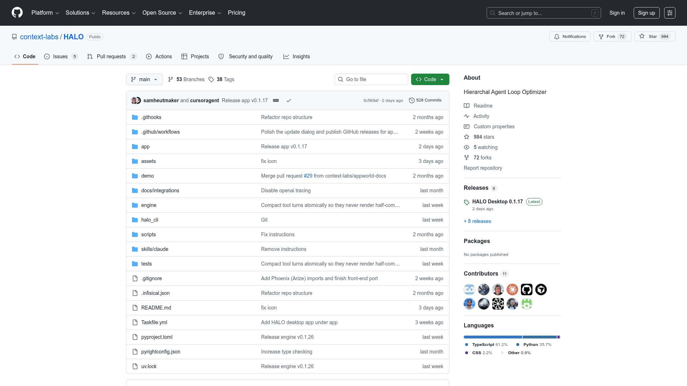View the 38 Tags list
687x386 pixels.
pos(221,79)
